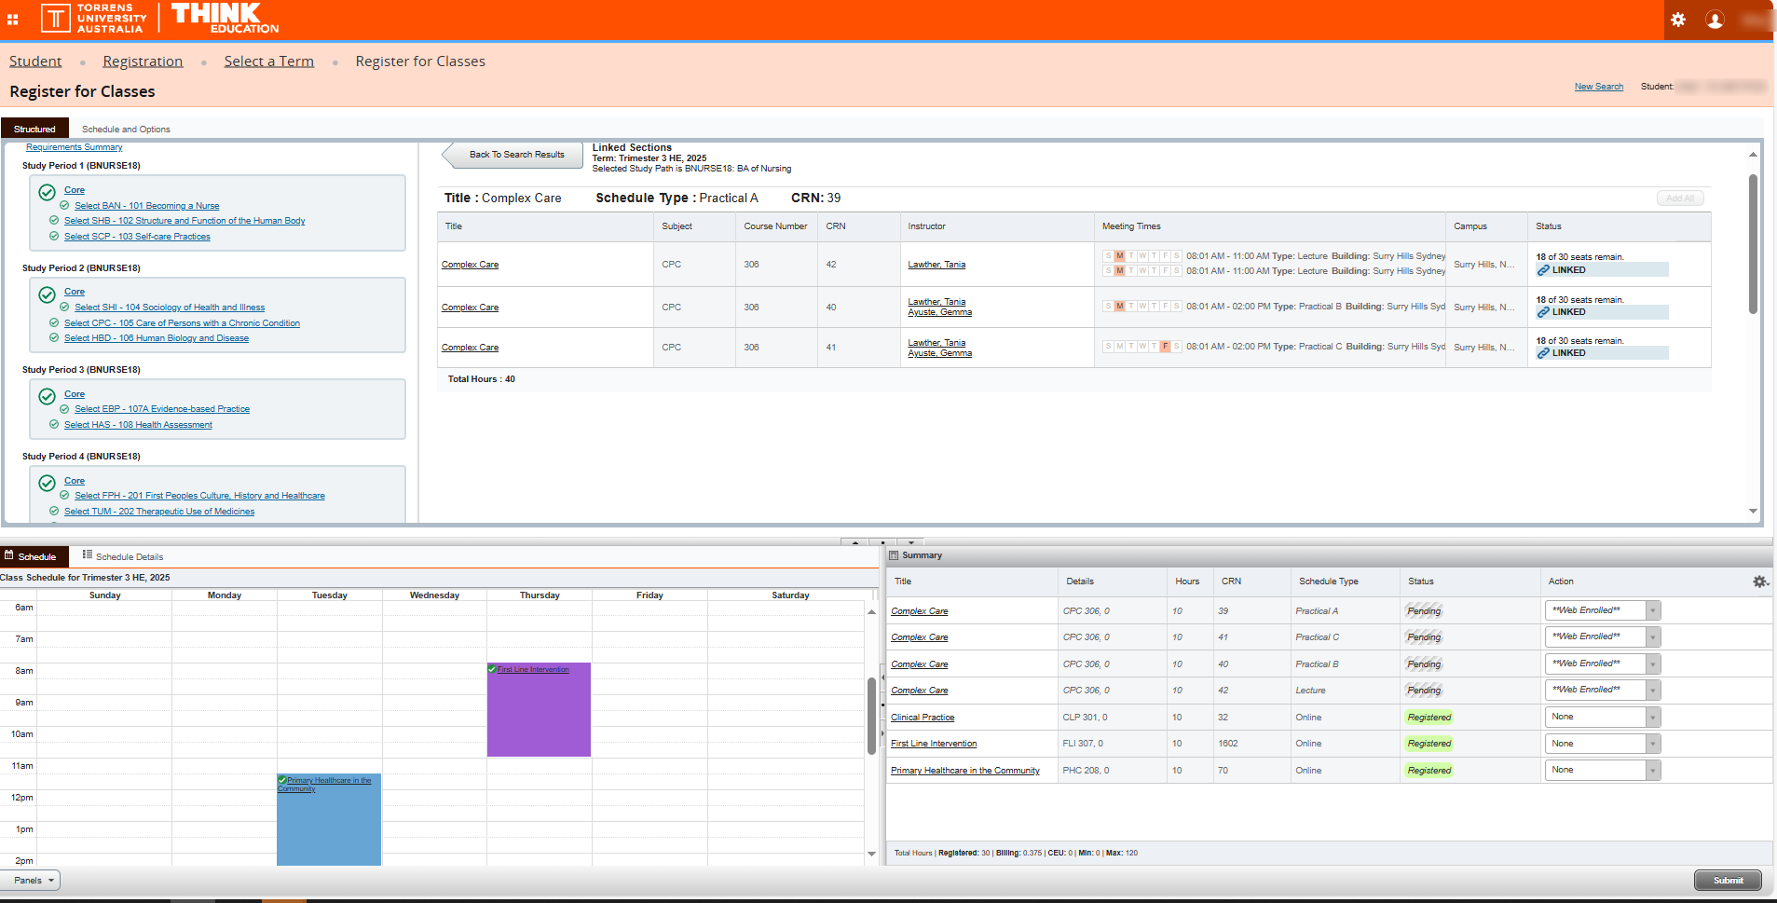Click the linked chain icon for CRN 42
The width and height of the screenshot is (1777, 903).
coord(1543,270)
